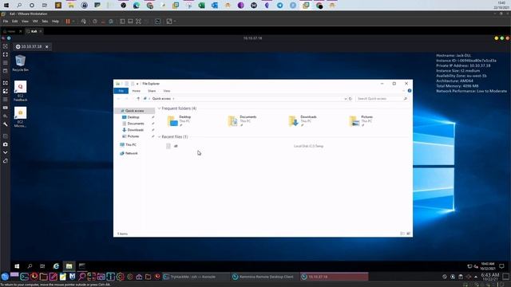Open the Documents folder in Frequent folders
Screen dimensions: 511x287
(243, 120)
